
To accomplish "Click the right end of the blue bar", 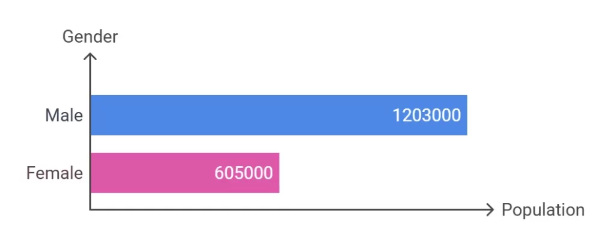I will click(x=466, y=115).
